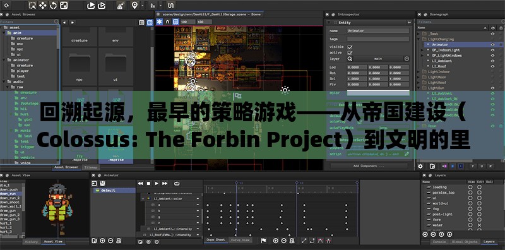Screen dimensions: 505x250
Task: Click the save icon in Animator panel
Action: pyautogui.click(x=102, y=183)
